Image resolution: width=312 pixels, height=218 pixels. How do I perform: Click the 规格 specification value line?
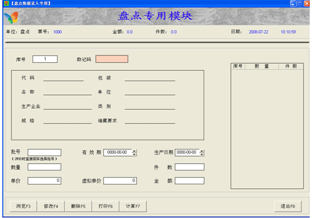(x=68, y=121)
